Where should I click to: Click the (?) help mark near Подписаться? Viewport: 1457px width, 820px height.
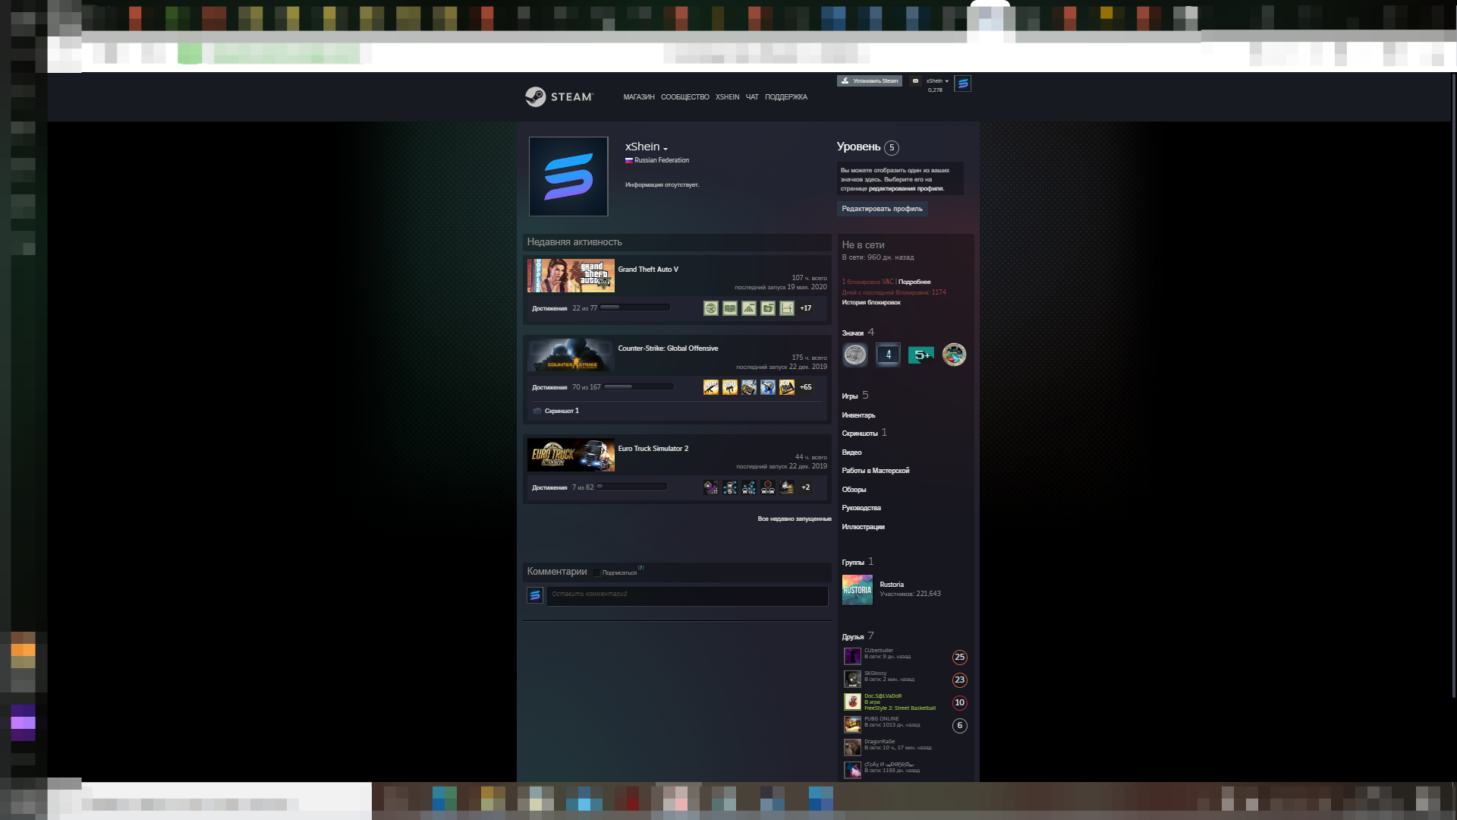pos(640,568)
